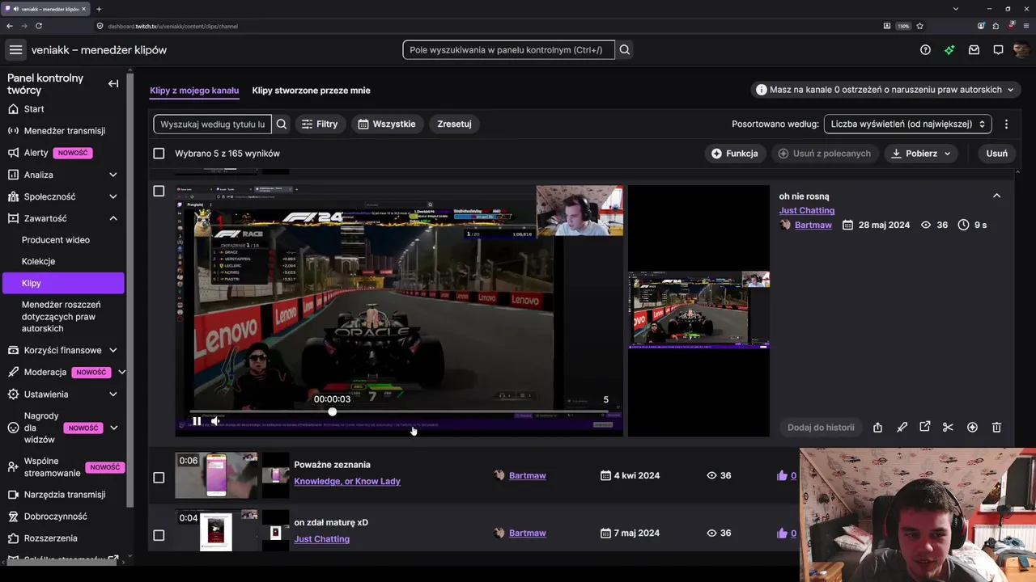
Task: Mute the clip player volume
Action: tap(215, 421)
